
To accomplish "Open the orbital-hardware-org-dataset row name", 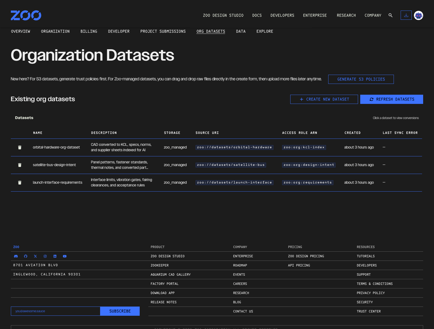I will (56, 147).
